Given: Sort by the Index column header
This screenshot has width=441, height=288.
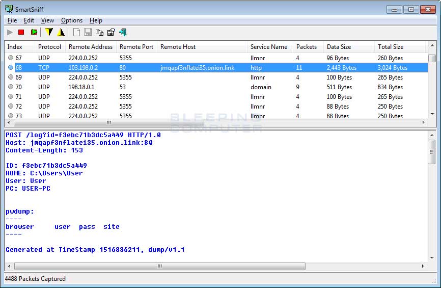Looking at the screenshot, I should tap(19, 47).
